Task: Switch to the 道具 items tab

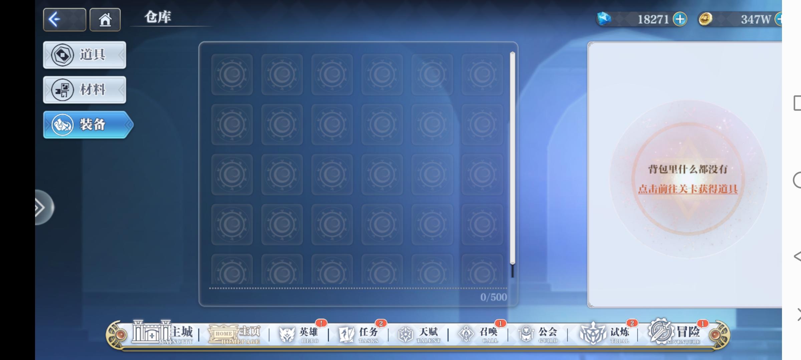Action: pyautogui.click(x=84, y=55)
